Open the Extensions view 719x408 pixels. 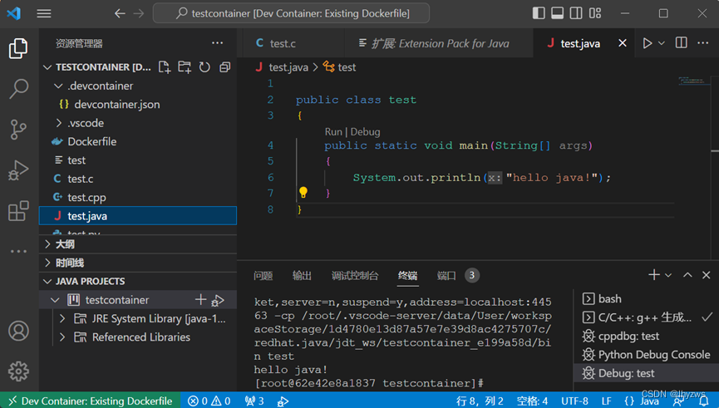point(18,211)
